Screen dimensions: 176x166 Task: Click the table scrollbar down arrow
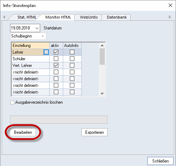click(102, 94)
